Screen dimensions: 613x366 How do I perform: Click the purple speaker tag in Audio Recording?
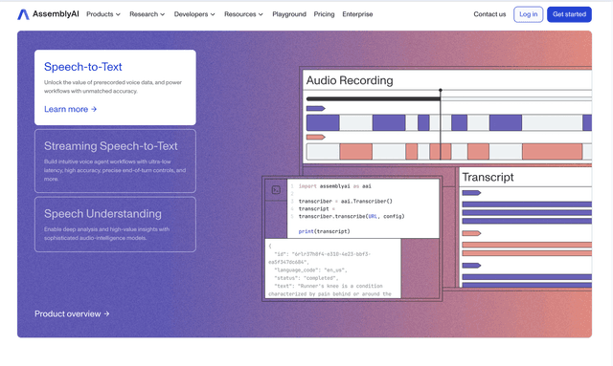click(316, 109)
